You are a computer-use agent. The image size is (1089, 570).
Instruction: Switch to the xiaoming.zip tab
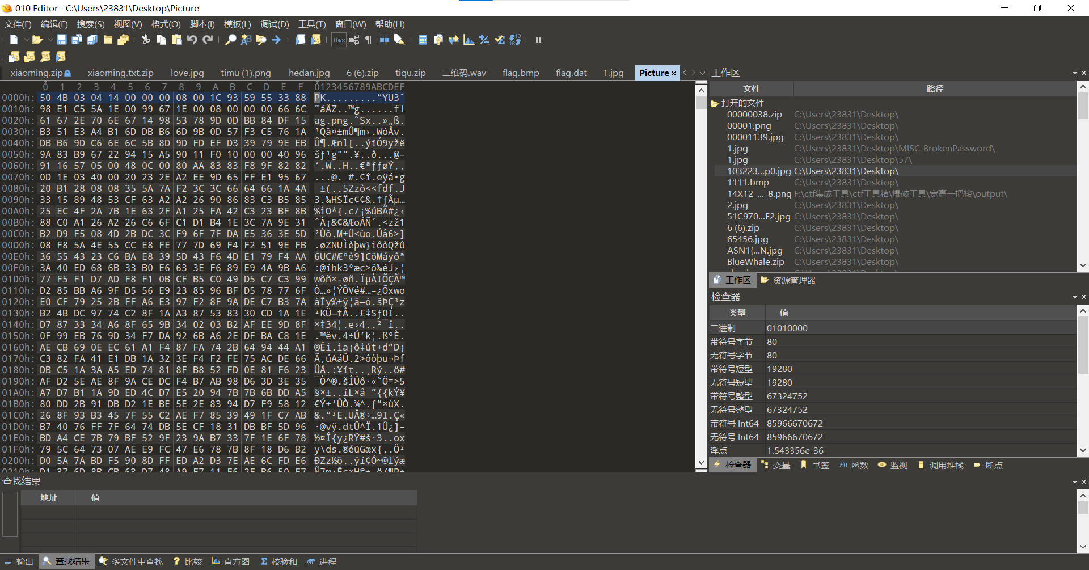40,73
